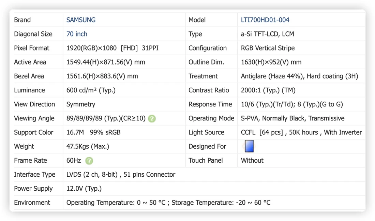Click the Pixel Format value 1920(RGB)×1080
The image size is (375, 221).
[91, 48]
